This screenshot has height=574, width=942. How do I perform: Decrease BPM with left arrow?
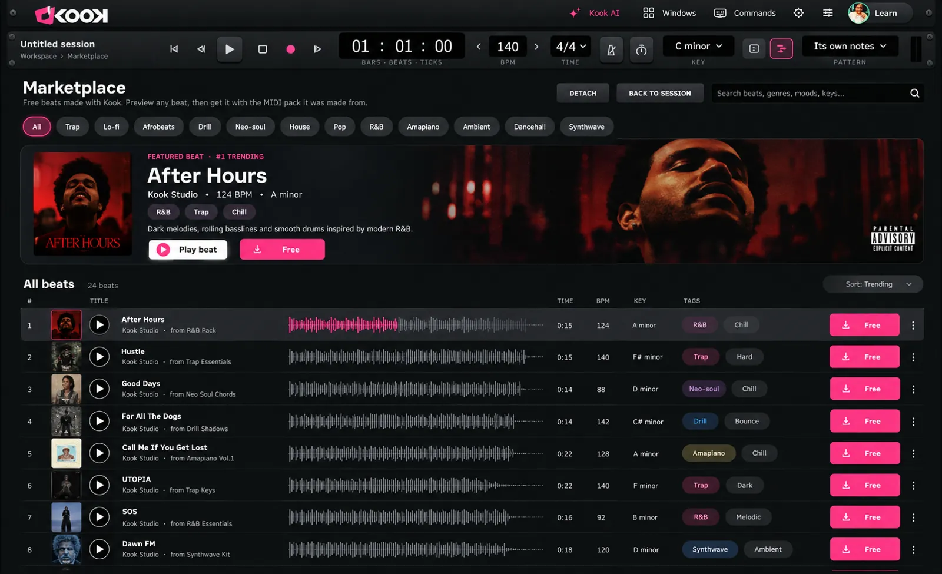pyautogui.click(x=479, y=47)
